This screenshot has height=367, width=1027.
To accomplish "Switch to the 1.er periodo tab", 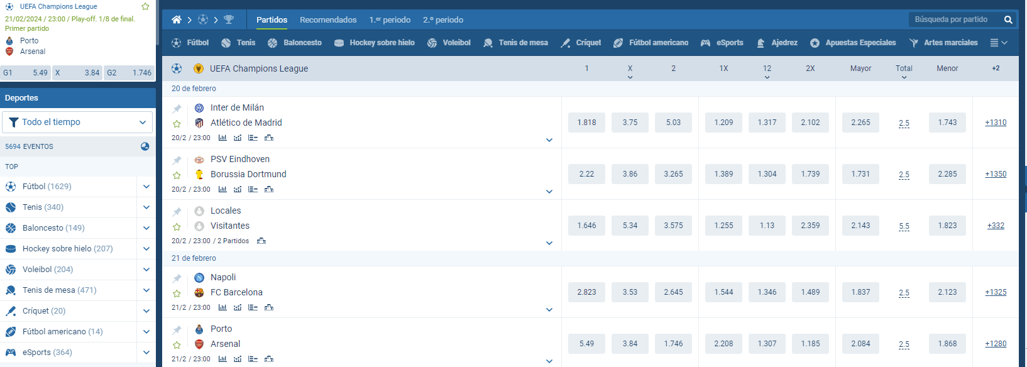I will point(390,20).
